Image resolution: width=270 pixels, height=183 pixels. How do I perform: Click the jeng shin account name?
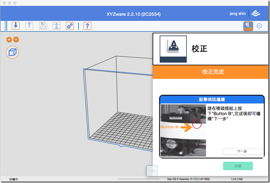[x=238, y=13]
